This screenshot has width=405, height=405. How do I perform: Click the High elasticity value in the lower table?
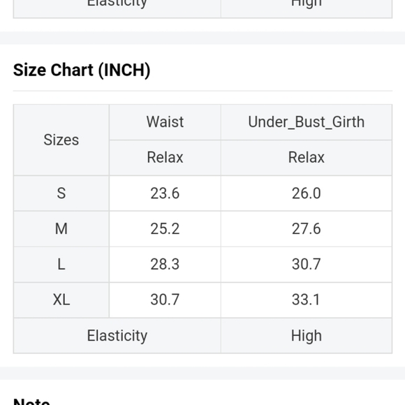tap(307, 335)
